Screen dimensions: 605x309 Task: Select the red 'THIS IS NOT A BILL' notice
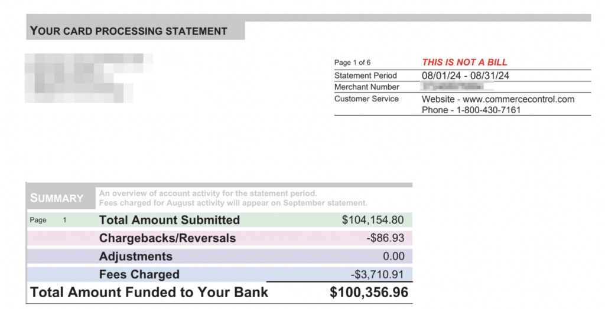(464, 63)
